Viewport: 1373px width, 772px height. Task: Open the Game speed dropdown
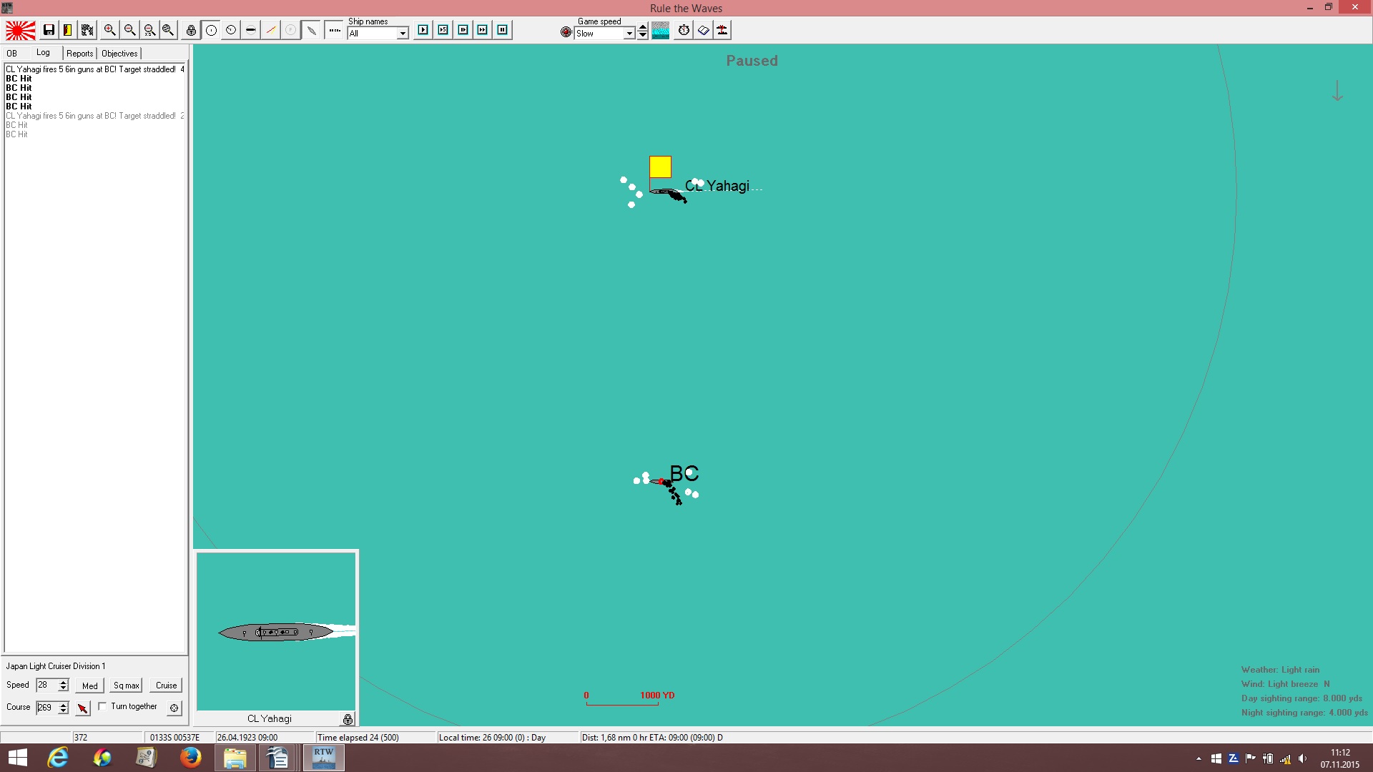pyautogui.click(x=629, y=33)
